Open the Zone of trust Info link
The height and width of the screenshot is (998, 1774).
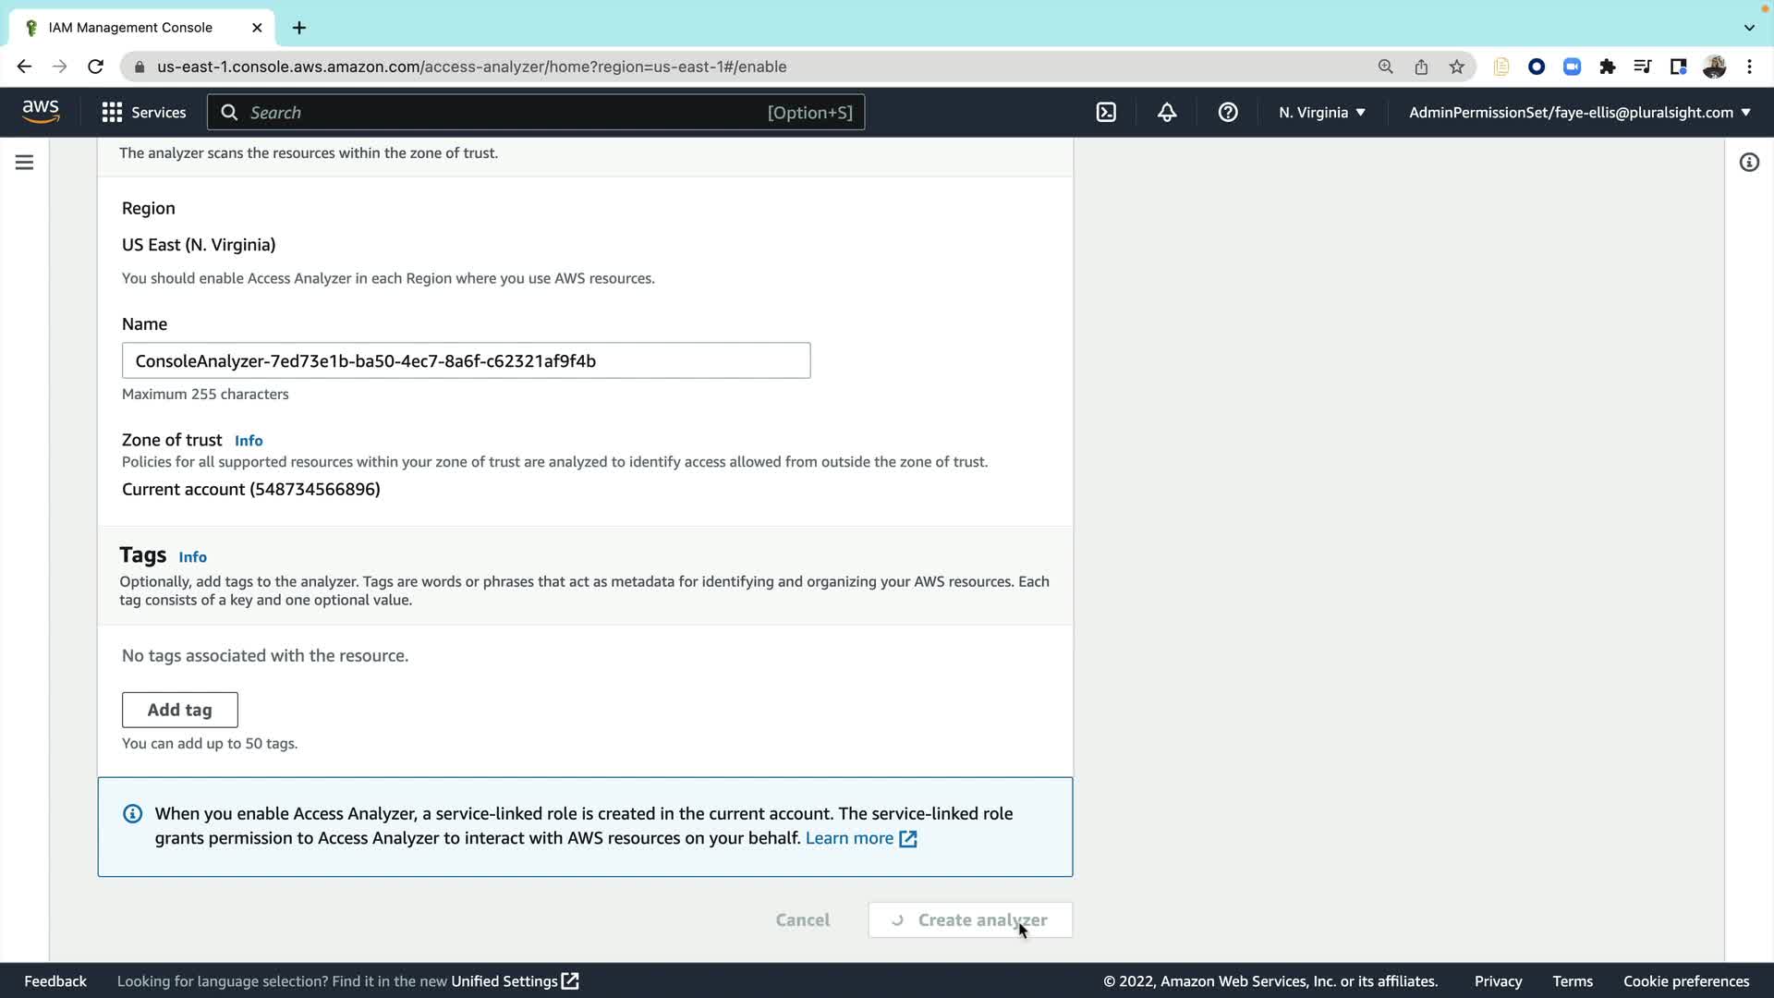[249, 441]
